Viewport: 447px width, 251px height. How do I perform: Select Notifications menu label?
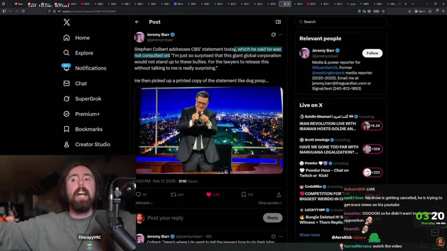tap(91, 68)
